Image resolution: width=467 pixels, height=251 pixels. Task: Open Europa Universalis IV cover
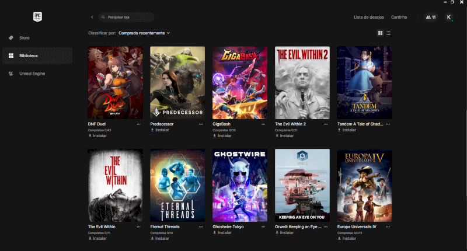tap(364, 186)
